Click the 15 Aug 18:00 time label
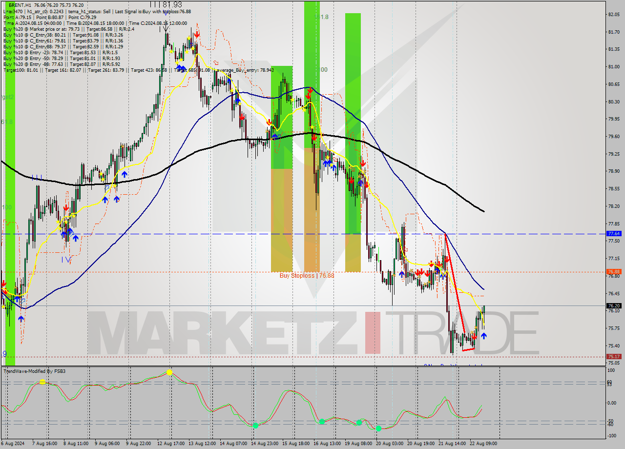This screenshot has height=449, width=625. click(x=296, y=444)
